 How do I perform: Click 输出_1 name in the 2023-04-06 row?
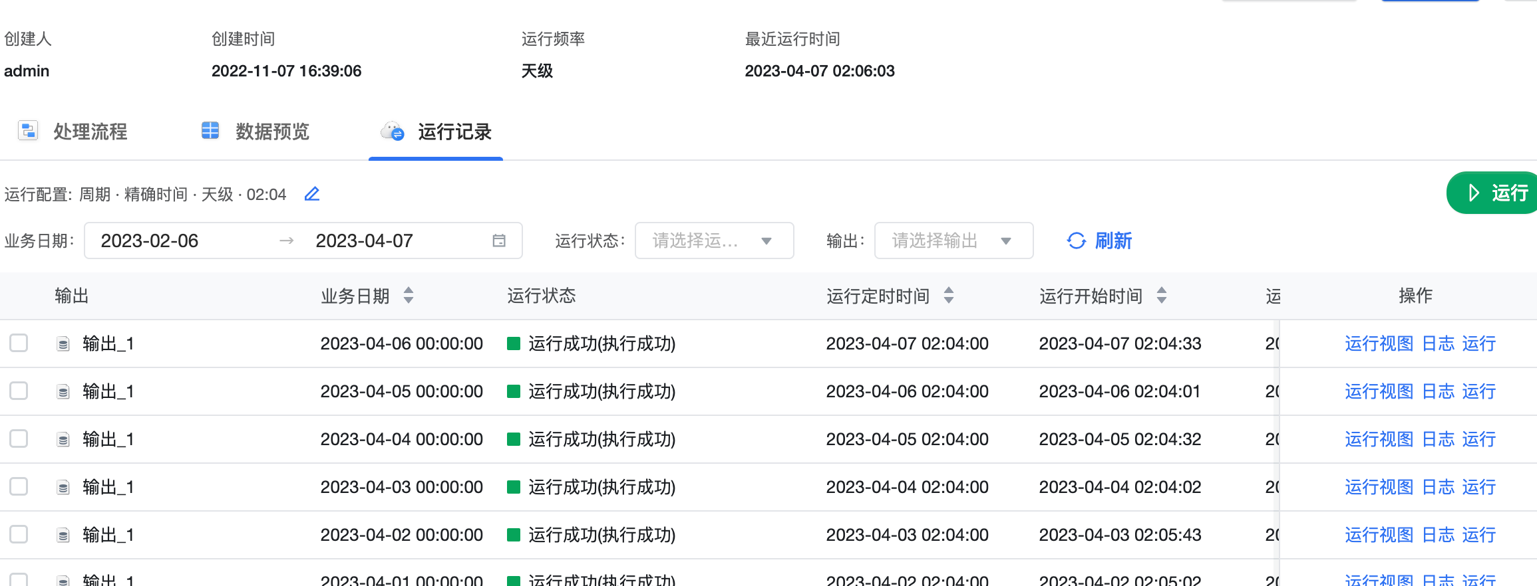coord(108,343)
